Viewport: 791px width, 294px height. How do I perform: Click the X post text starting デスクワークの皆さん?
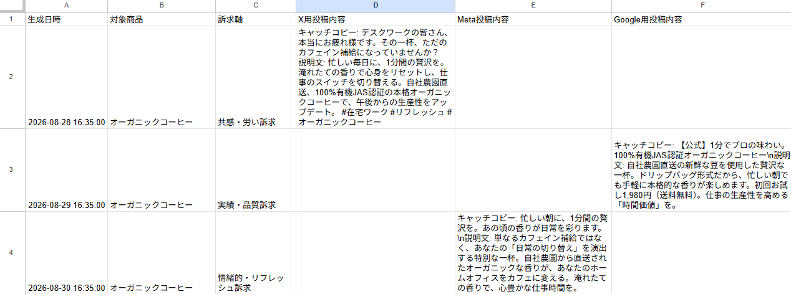[375, 77]
